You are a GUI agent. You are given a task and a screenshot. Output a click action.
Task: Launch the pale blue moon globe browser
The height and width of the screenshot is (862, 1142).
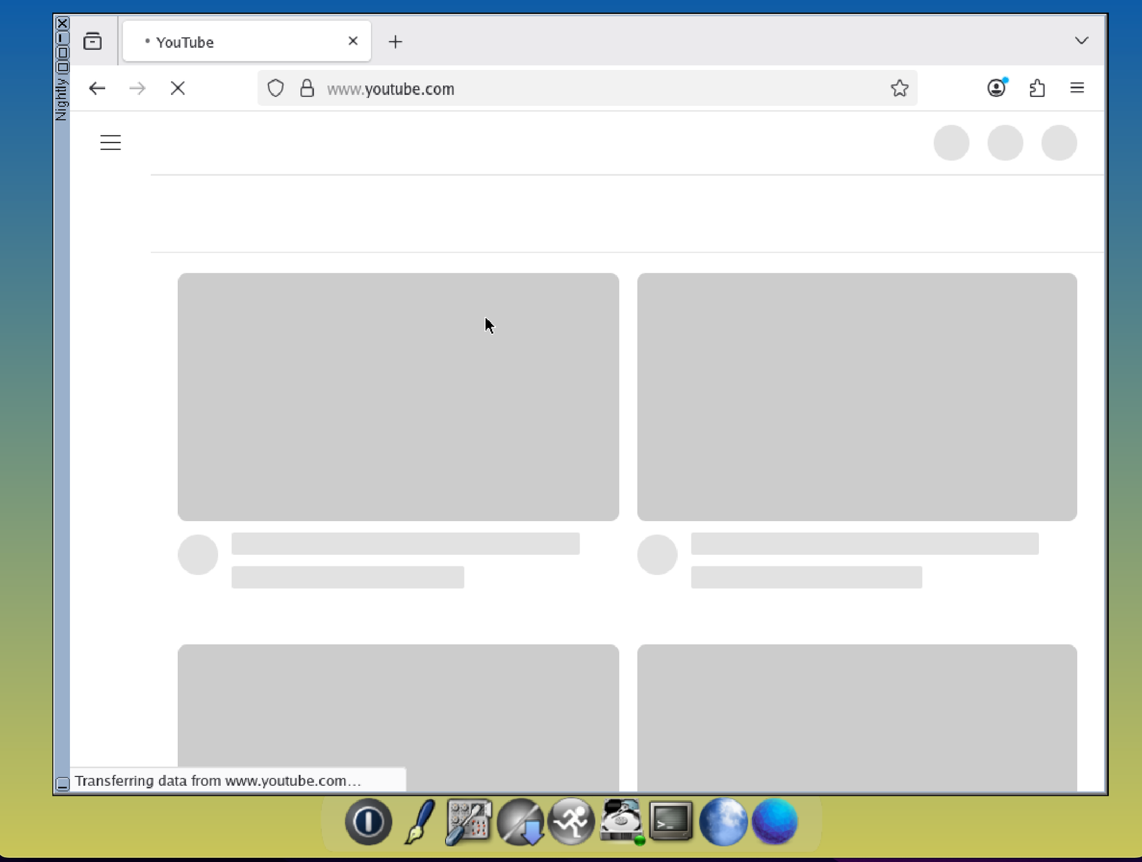(x=723, y=822)
